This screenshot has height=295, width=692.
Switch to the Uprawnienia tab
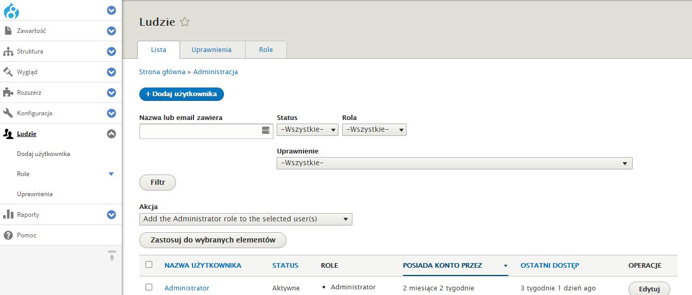click(x=212, y=50)
